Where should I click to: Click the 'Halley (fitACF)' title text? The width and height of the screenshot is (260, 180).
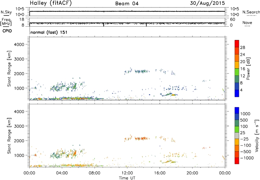(51, 3)
